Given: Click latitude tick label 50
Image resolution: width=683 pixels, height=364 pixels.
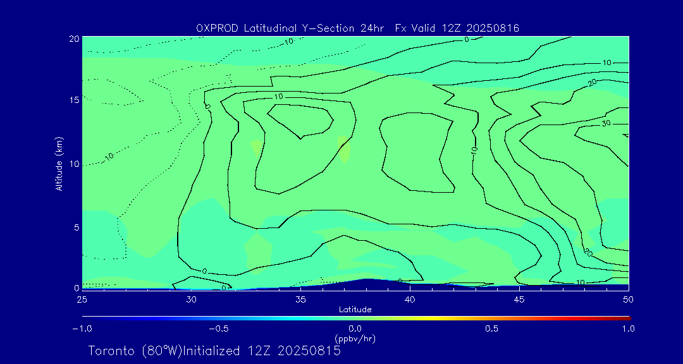Looking at the screenshot, I should pyautogui.click(x=628, y=298).
